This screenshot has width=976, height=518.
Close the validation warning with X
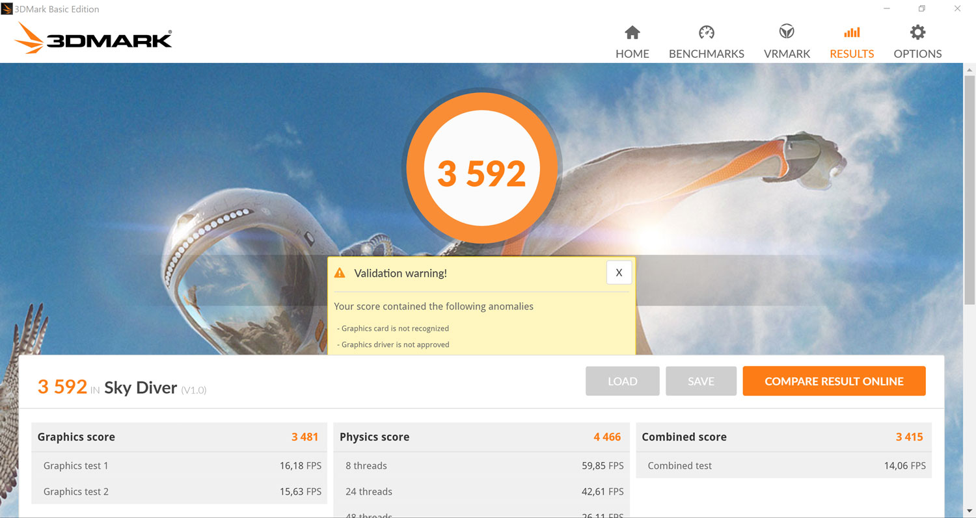619,273
